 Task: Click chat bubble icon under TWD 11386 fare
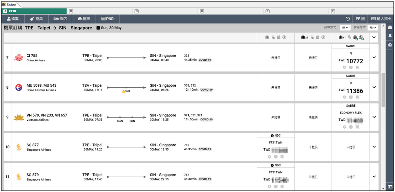(351, 97)
